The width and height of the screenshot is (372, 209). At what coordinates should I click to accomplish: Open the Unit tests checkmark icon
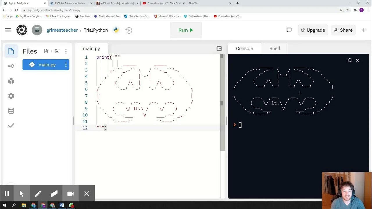[x=11, y=125]
